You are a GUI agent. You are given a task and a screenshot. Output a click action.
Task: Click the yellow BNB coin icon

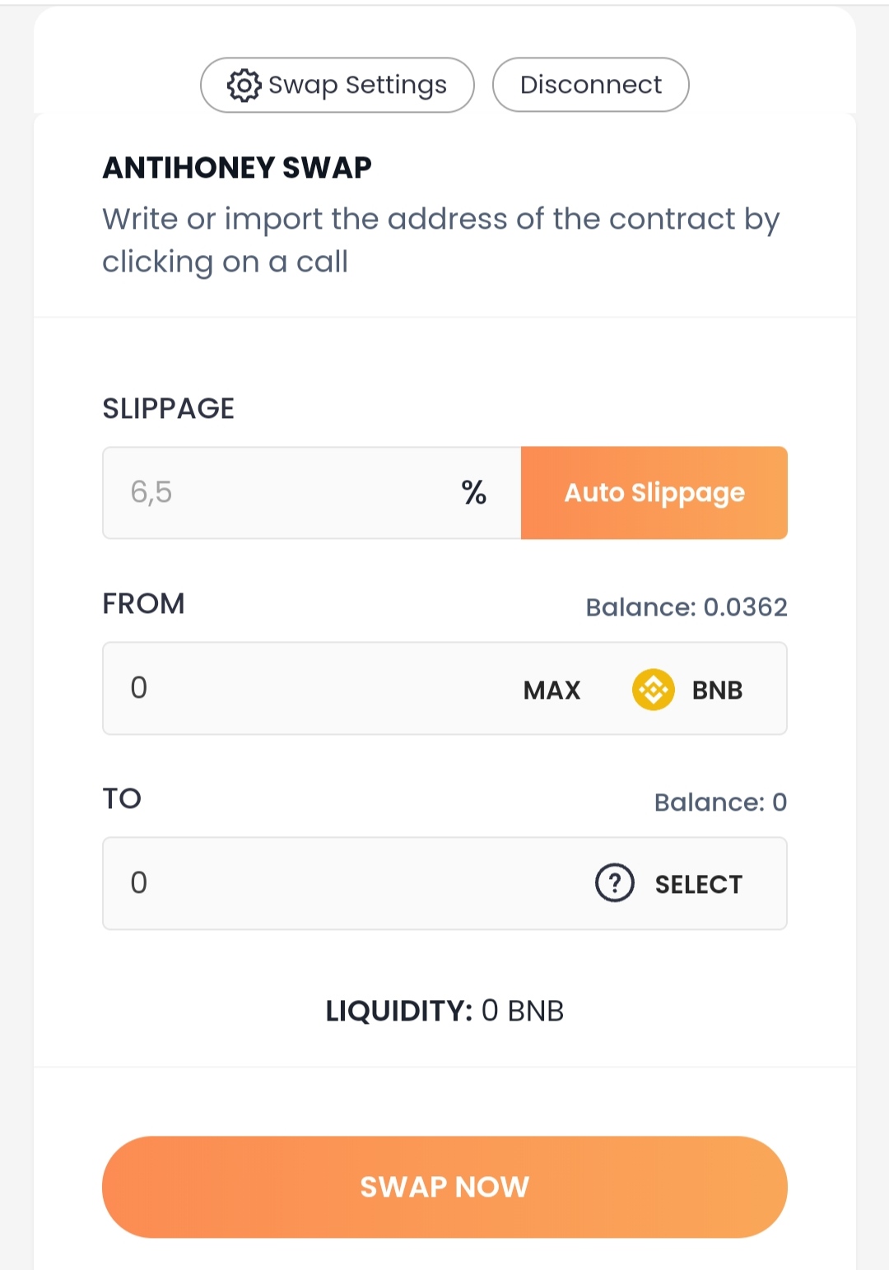654,689
